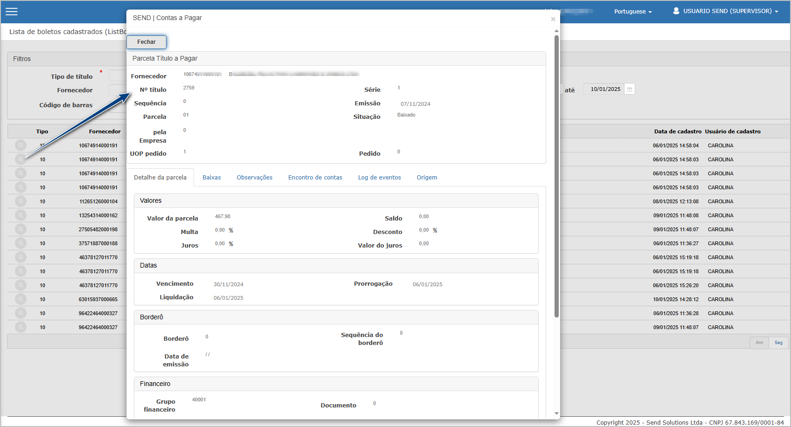Viewport: 791px width, 427px height.
Task: Click magnifier icon for row 63015937000665
Action: pos(21,299)
